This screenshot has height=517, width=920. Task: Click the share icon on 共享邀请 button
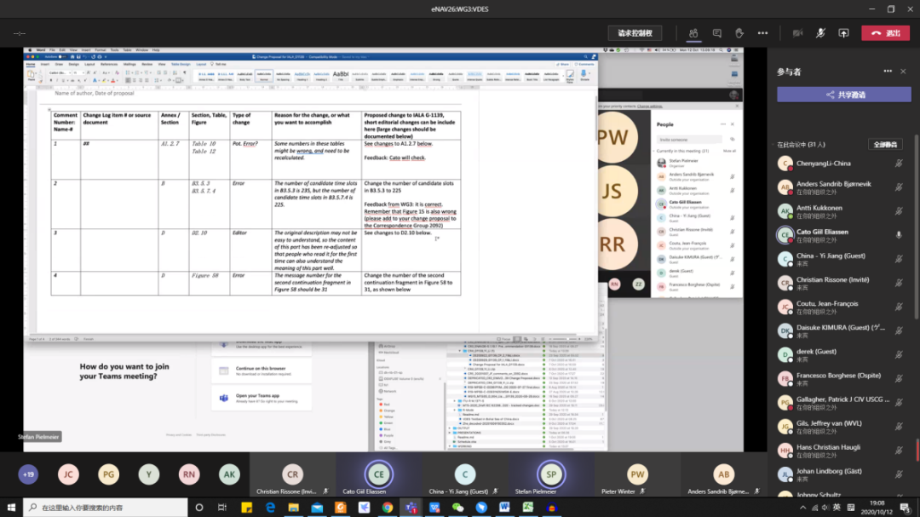[x=831, y=95]
